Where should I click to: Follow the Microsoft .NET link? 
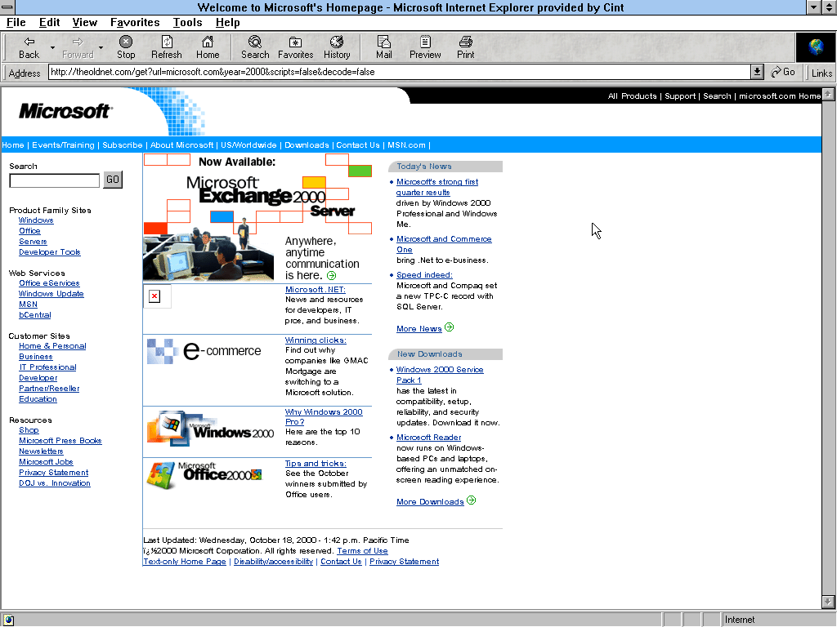coord(316,290)
